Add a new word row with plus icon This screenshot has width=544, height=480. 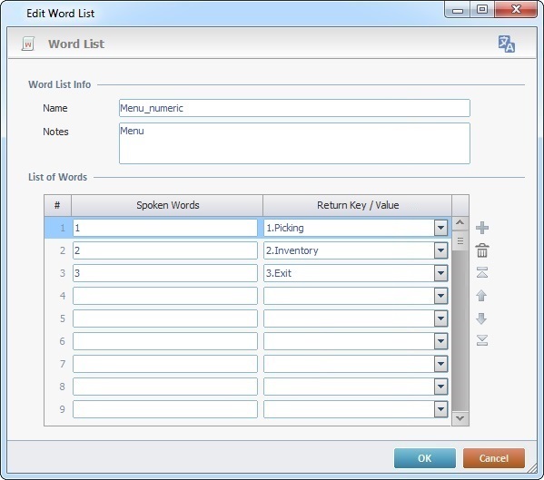pos(482,228)
